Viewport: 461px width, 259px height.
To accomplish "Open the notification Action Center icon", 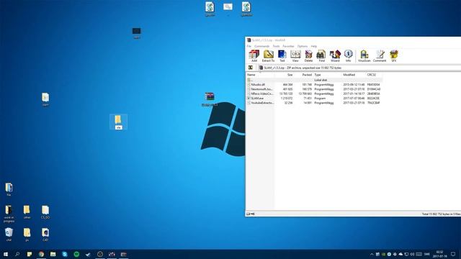I will pos(453,254).
